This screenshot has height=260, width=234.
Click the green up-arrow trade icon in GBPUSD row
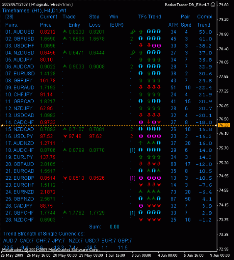point(65,38)
